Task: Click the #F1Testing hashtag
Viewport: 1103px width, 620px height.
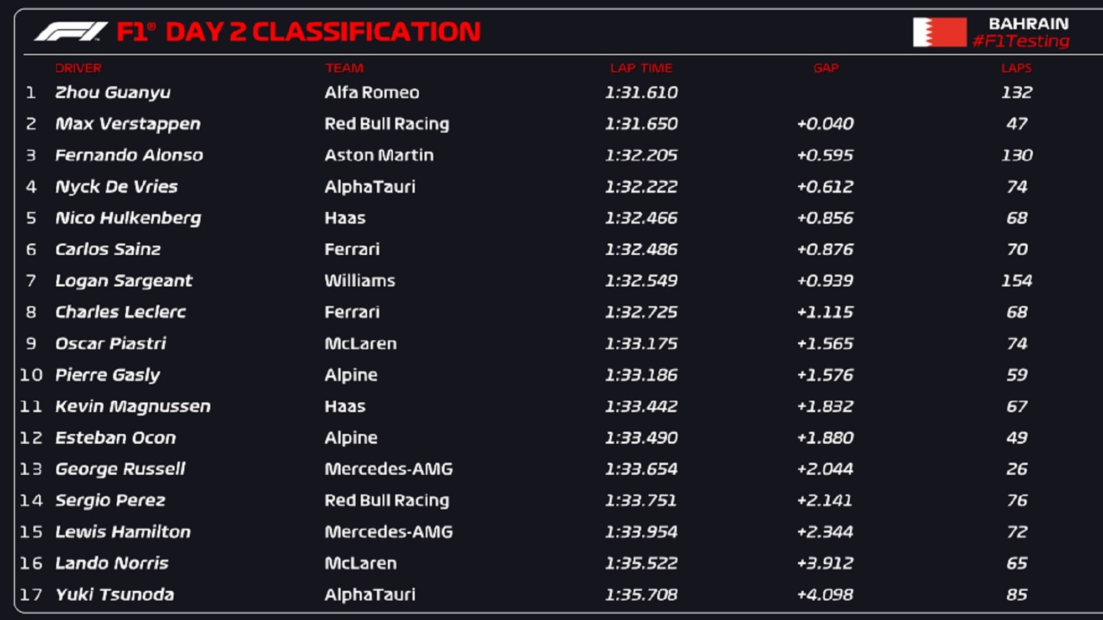Action: [x=1021, y=41]
